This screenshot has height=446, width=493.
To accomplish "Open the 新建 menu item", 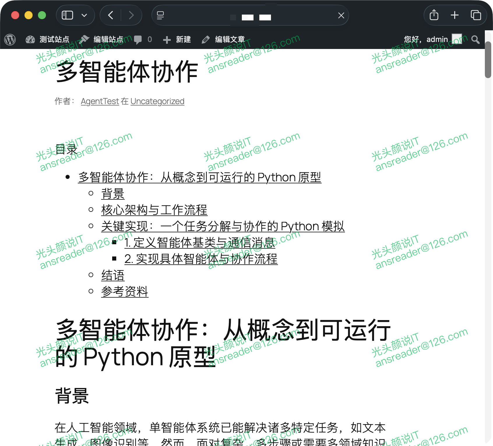I will [x=183, y=40].
